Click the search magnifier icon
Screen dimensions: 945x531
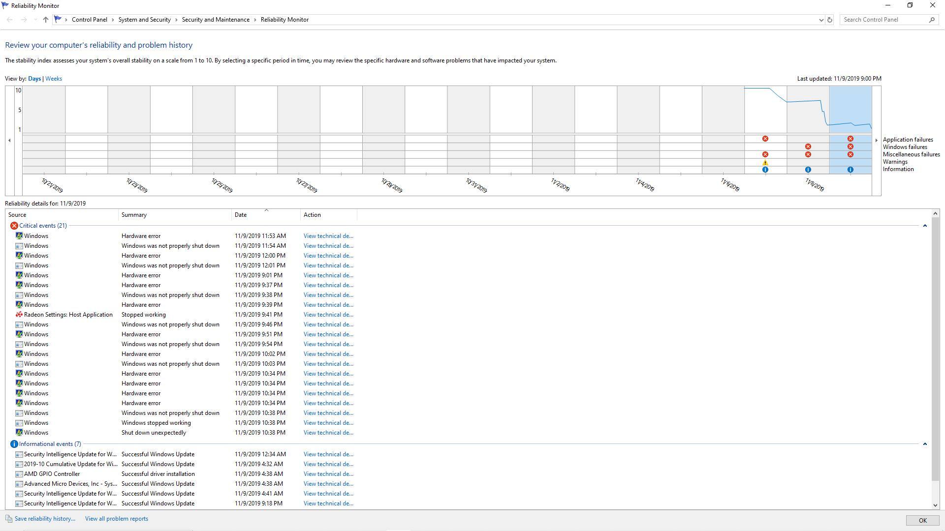click(x=932, y=20)
